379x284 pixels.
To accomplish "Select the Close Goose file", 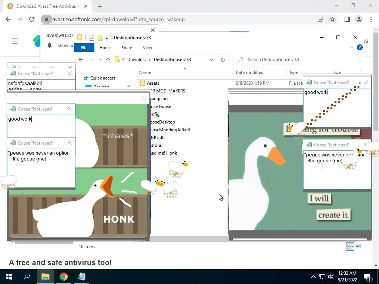I will 161,106.
